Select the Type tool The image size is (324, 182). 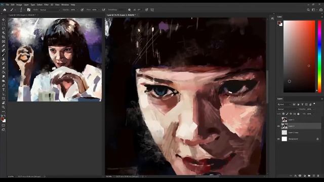pos(4,90)
